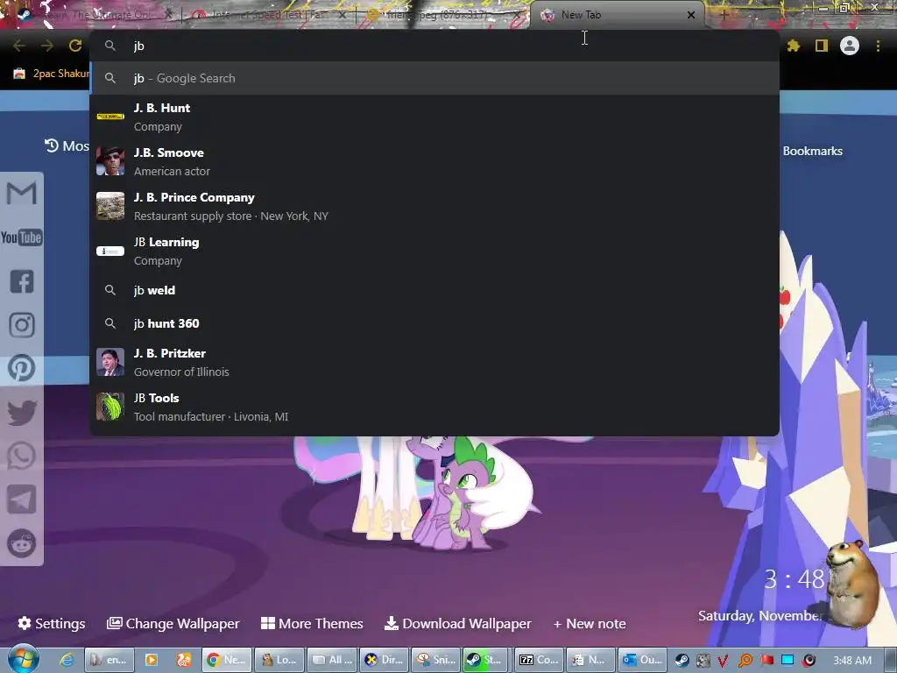
Task: Select the 'jb hunt 360' suggestion
Action: click(434, 323)
